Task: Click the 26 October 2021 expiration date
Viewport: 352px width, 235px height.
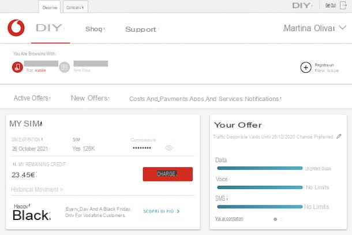Action: (x=30, y=148)
